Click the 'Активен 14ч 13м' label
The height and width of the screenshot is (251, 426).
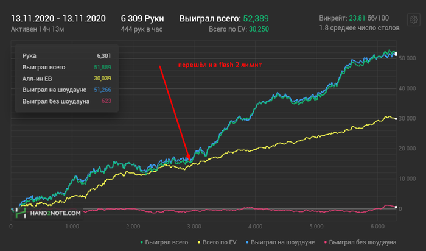point(38,29)
